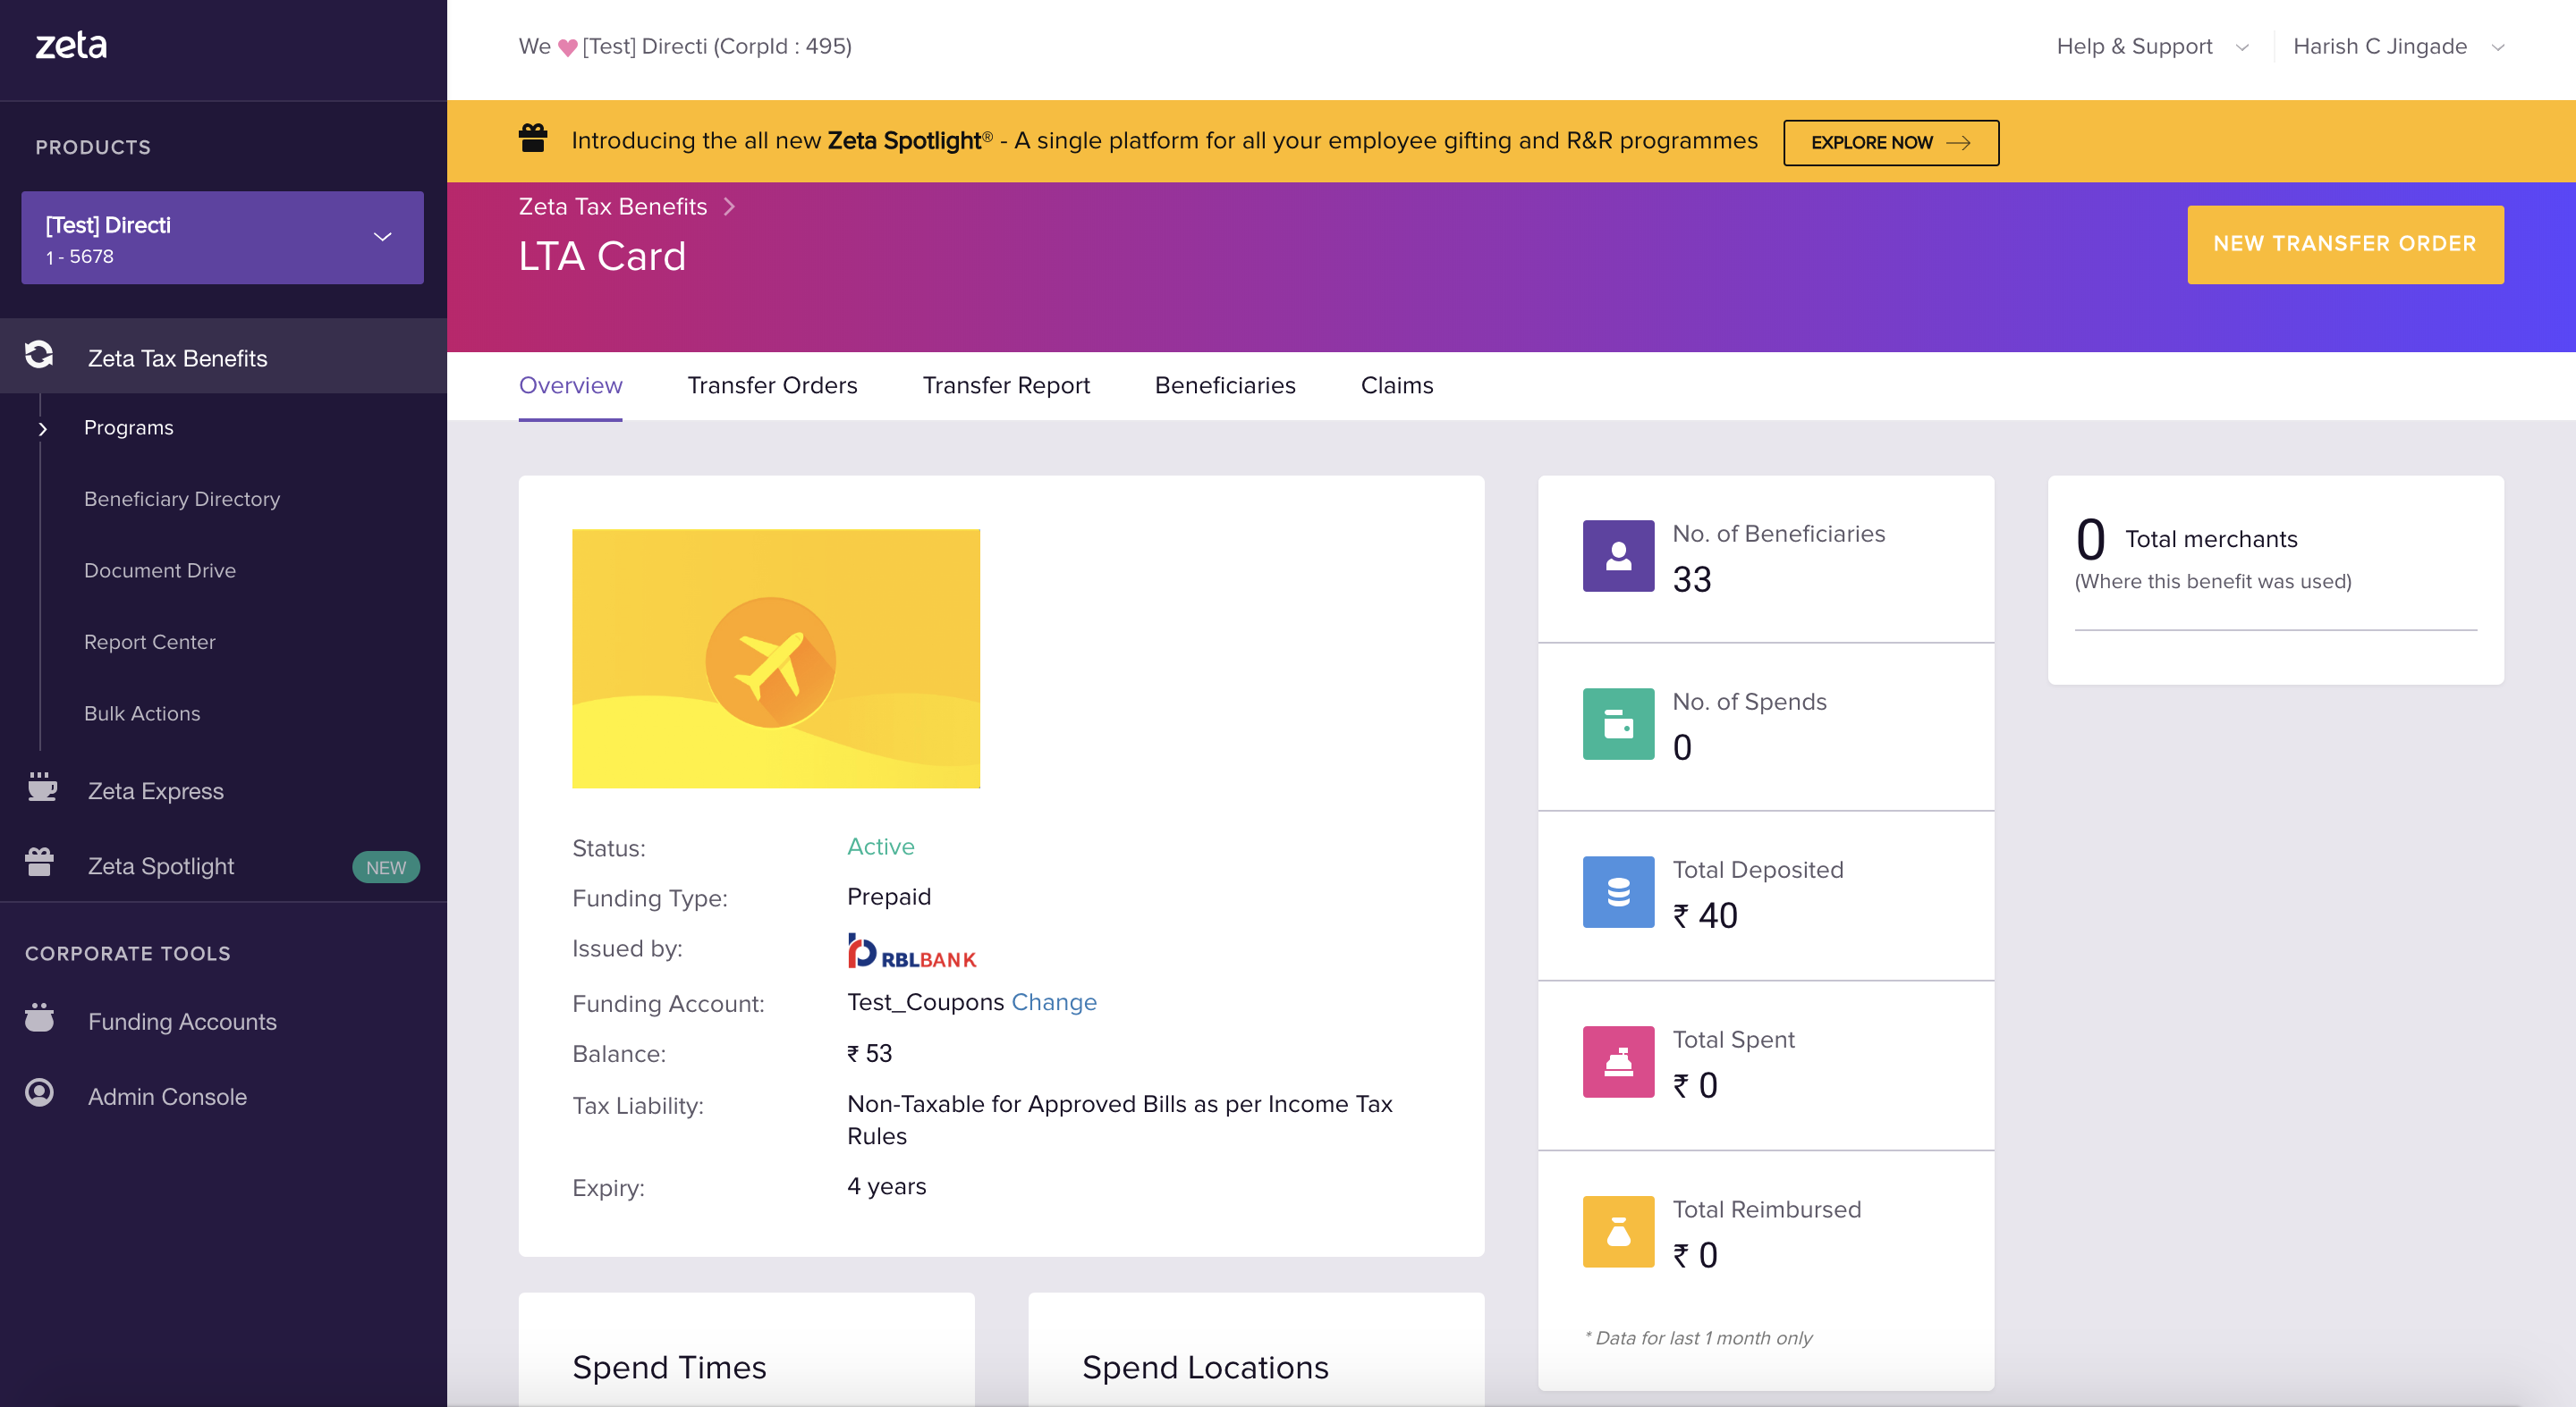
Task: Open the Harish C Jingade user menu
Action: click(x=2398, y=47)
